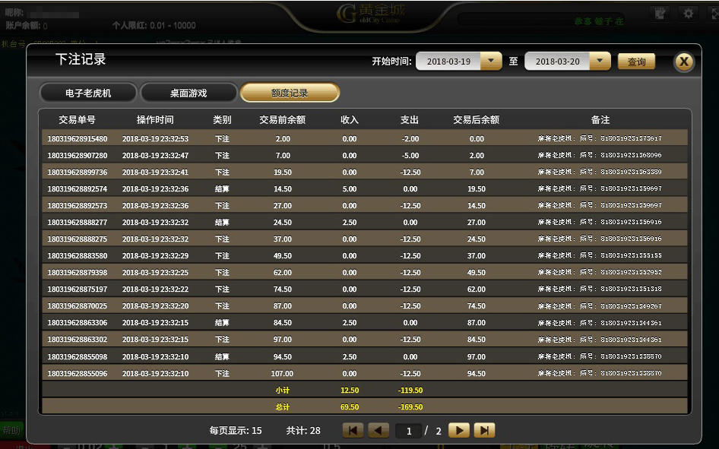Click the 每页显示: 15 label

[236, 430]
